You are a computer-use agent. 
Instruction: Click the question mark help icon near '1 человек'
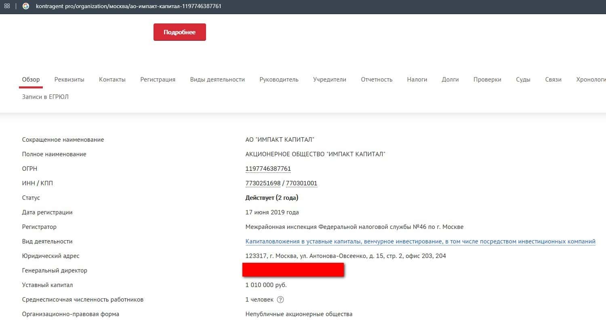pyautogui.click(x=280, y=300)
